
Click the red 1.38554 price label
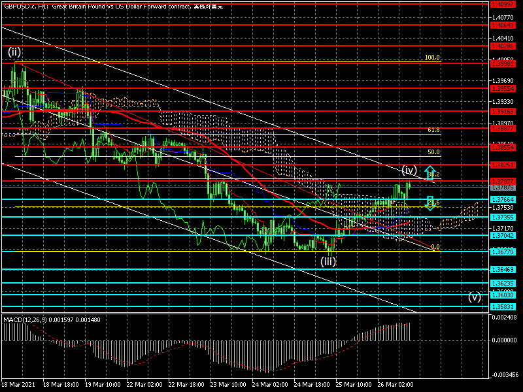(x=503, y=148)
